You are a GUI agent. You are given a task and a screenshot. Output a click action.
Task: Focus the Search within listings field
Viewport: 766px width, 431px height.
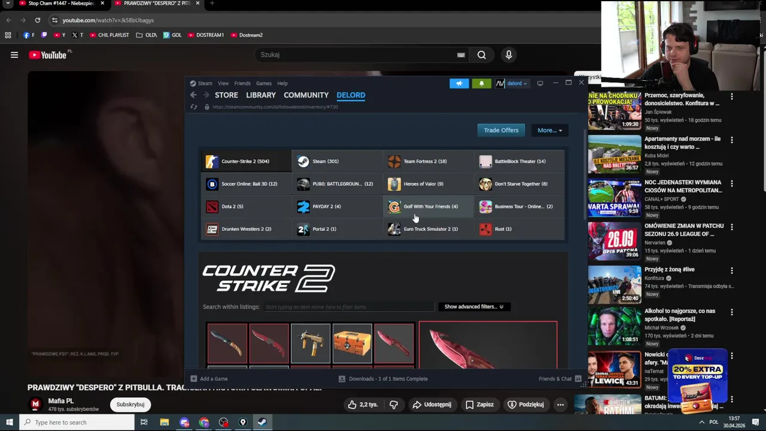click(x=349, y=306)
